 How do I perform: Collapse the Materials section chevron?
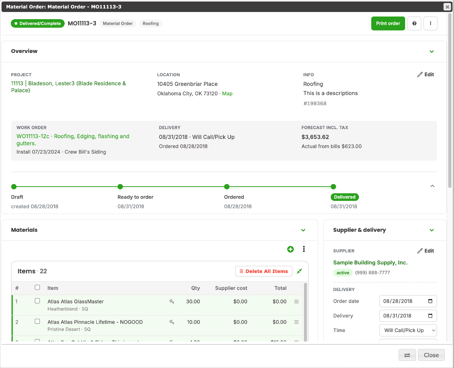point(303,230)
